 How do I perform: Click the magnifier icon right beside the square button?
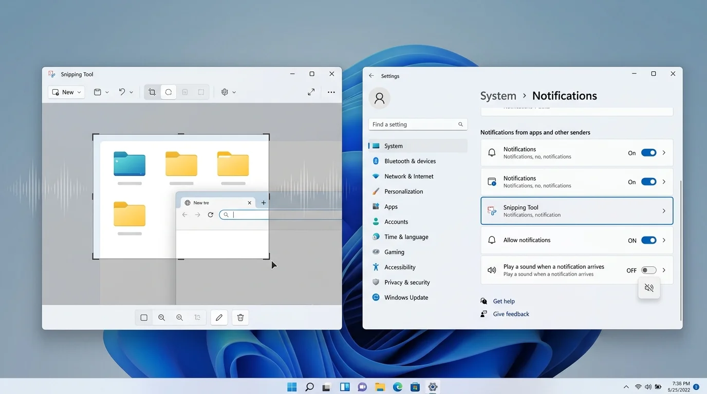click(x=162, y=318)
